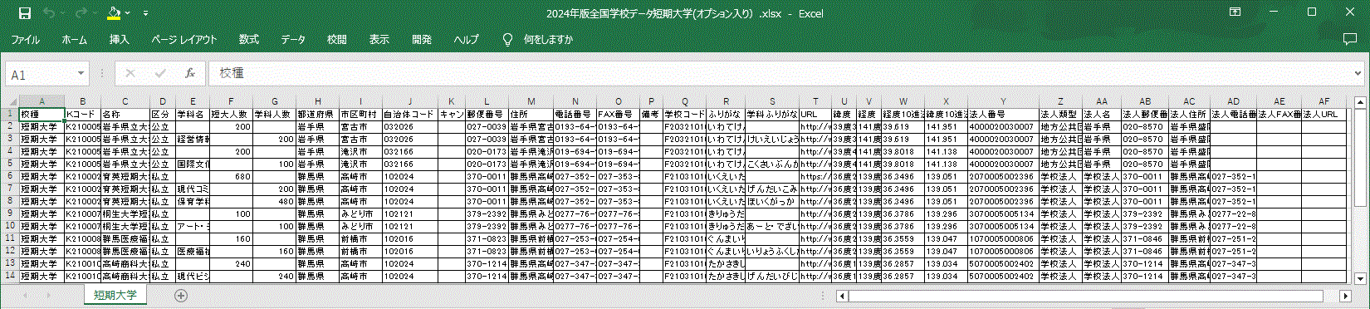Click the みどり市 cell in row 9
The width and height of the screenshot is (1370, 309).
(x=360, y=213)
